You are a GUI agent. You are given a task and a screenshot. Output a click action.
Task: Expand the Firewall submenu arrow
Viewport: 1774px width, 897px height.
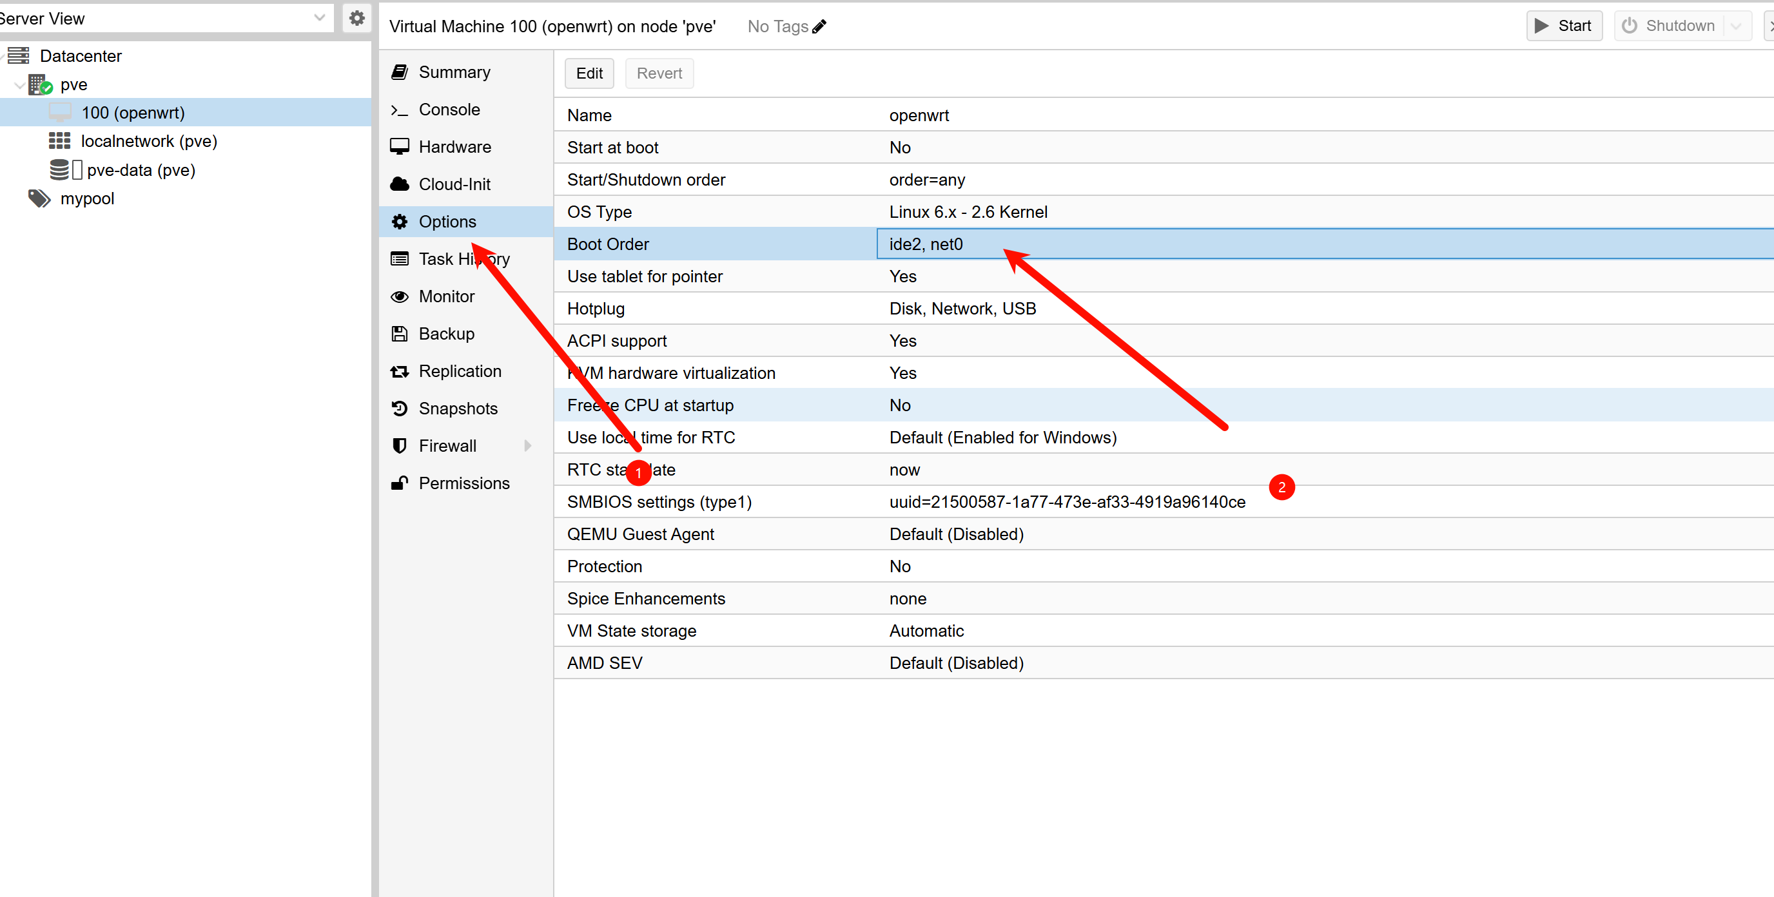527,446
